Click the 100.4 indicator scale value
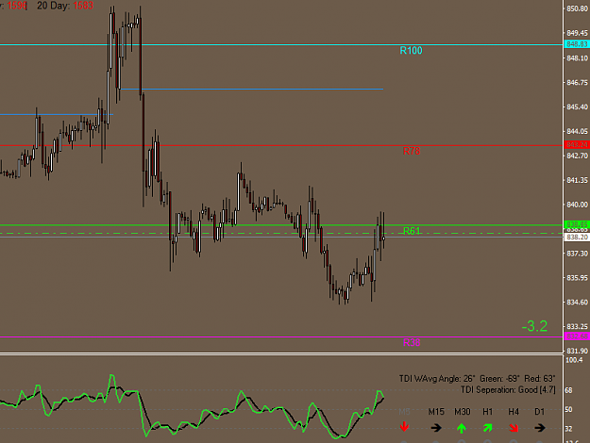Viewport: 590px width, 443px height. click(x=574, y=360)
